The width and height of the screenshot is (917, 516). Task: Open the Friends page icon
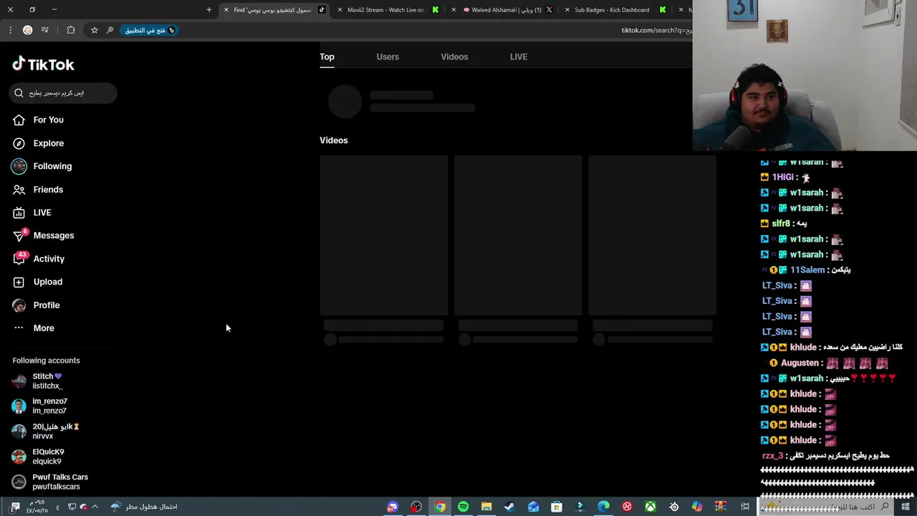coord(19,190)
